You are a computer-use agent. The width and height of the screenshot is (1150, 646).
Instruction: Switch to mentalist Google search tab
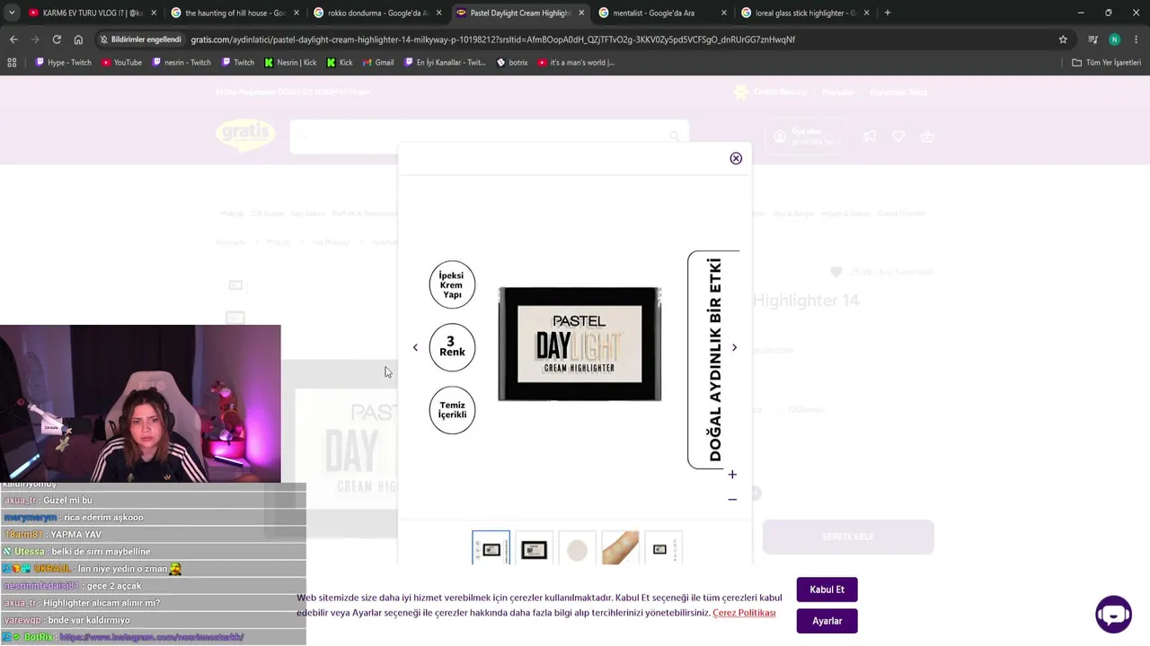[x=663, y=13]
